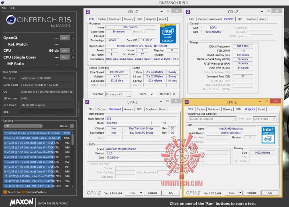The width and height of the screenshot is (289, 207).
Task: Click Tools button in Mainboard CPU-Z window
Action: [132, 193]
